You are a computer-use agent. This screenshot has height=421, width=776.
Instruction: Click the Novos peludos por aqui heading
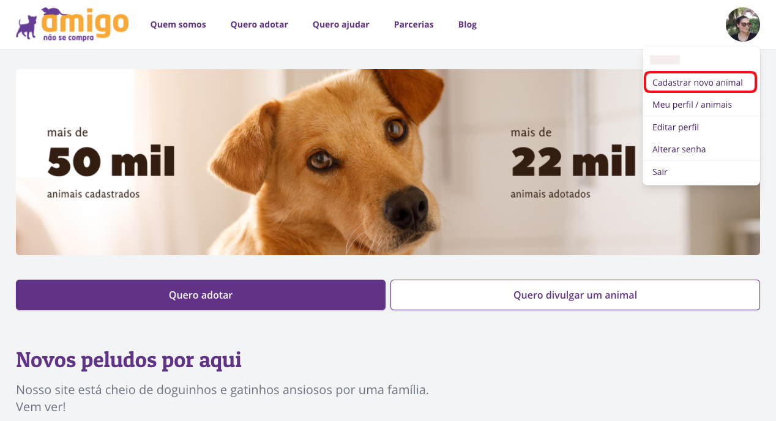[x=129, y=360]
